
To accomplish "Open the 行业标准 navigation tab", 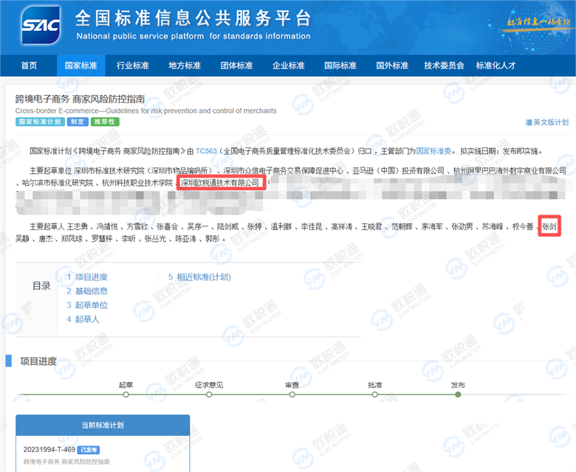I will tap(132, 66).
